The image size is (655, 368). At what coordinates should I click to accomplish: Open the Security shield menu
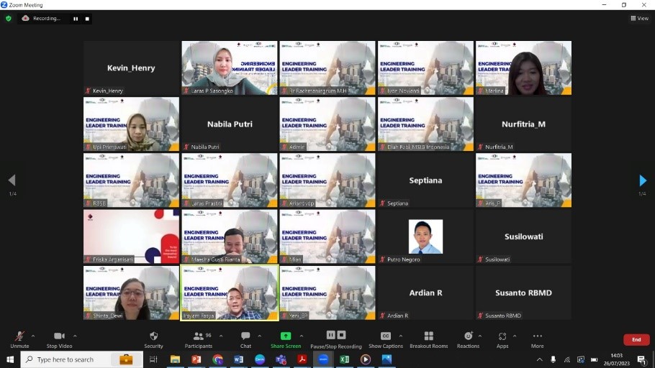153,340
